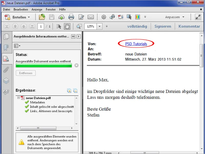This screenshot has height=154, width=205.
Task: Click the document vertical scrollbar thumb
Action: (x=201, y=56)
